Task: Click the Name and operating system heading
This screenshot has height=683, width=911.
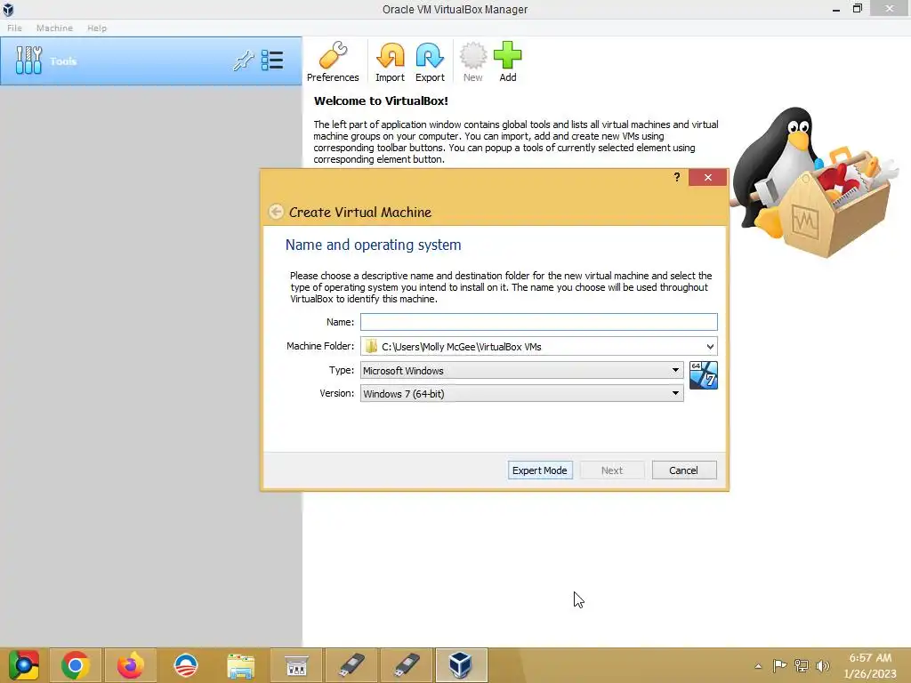Action: (x=373, y=245)
